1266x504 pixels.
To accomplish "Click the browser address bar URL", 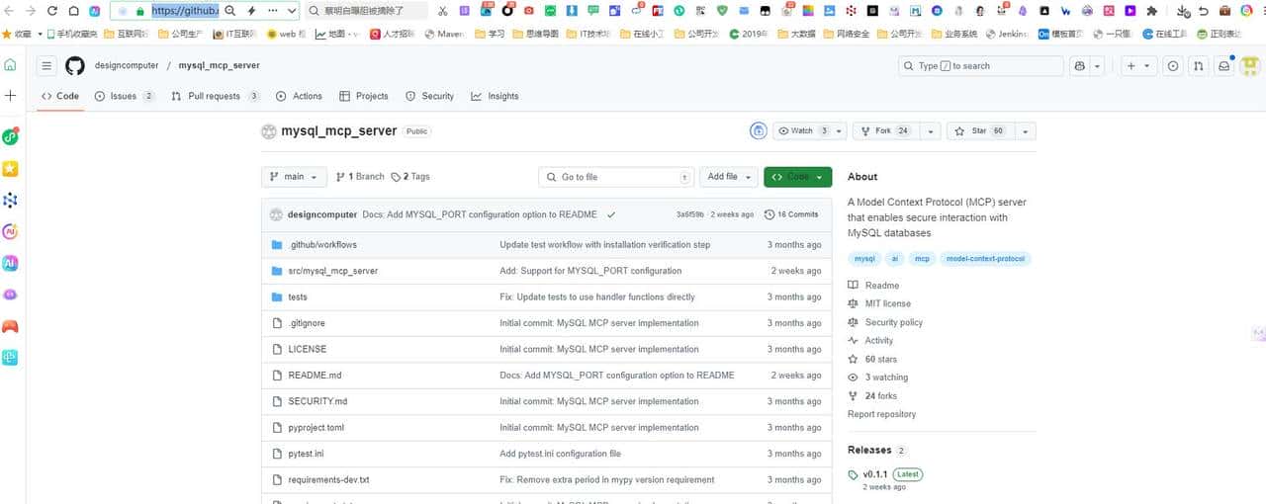I will click(x=184, y=11).
